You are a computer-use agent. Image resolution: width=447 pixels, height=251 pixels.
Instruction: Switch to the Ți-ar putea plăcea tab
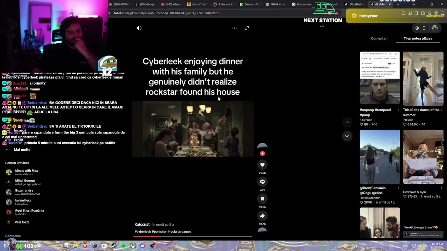point(418,38)
